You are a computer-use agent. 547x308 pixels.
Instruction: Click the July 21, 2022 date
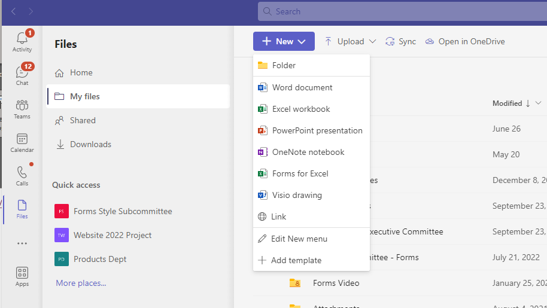[516, 257]
